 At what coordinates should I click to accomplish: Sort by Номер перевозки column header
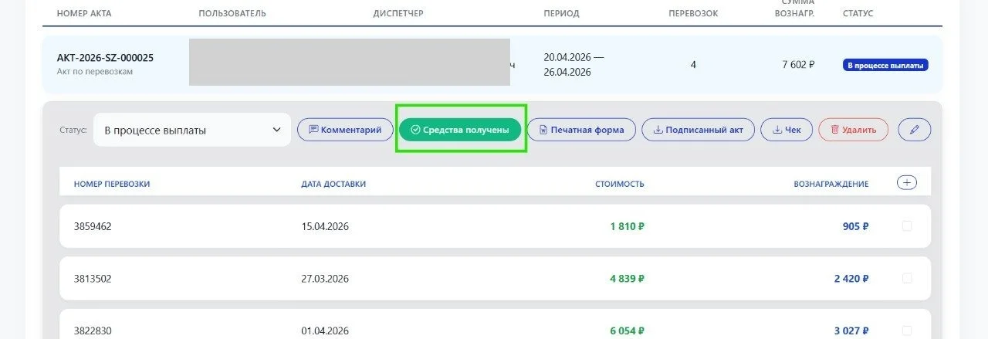(x=112, y=184)
